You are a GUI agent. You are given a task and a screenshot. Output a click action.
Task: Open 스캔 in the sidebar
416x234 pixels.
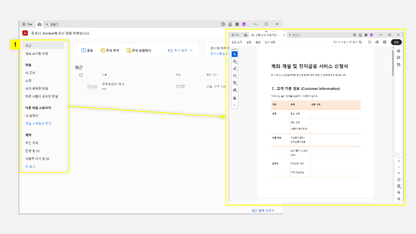pyautogui.click(x=28, y=80)
